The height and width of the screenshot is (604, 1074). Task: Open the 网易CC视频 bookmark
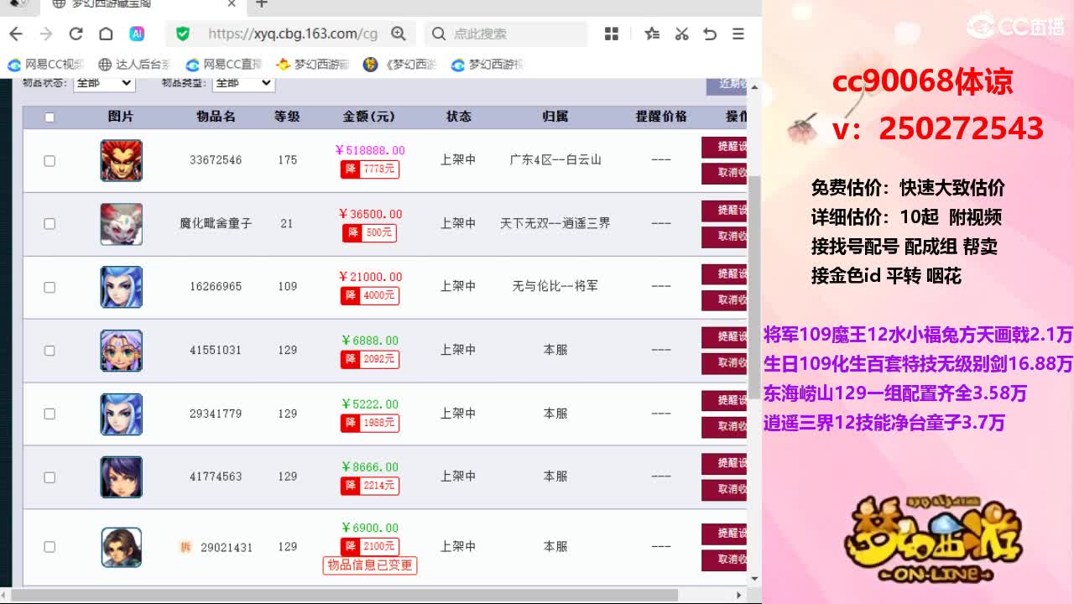point(46,65)
